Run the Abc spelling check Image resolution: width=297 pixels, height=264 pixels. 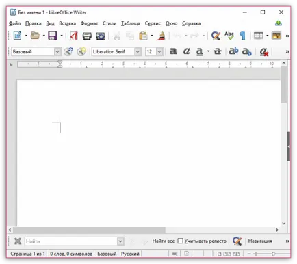pos(229,36)
